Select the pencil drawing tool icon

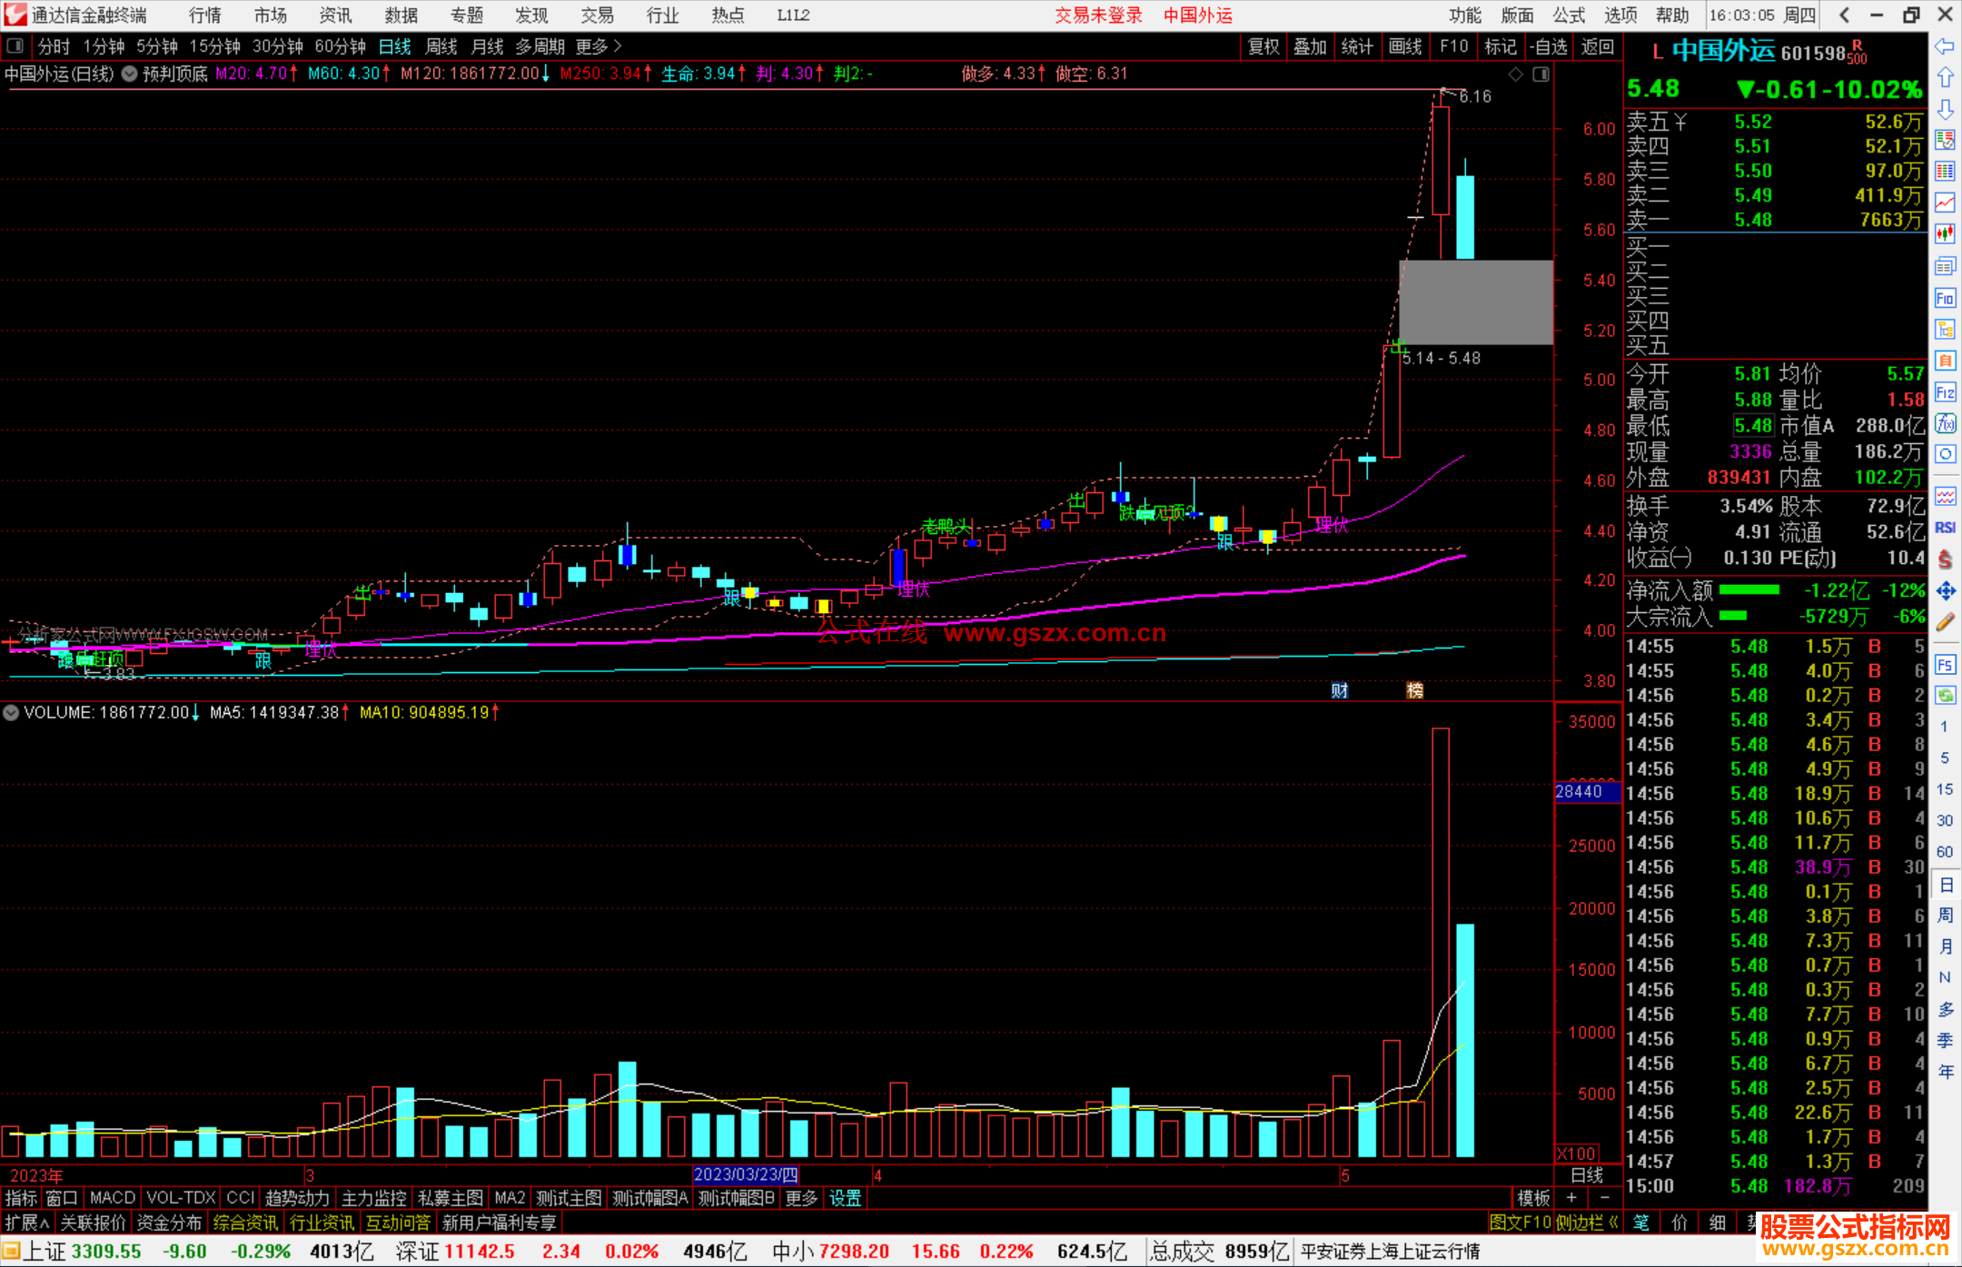pyautogui.click(x=1945, y=622)
